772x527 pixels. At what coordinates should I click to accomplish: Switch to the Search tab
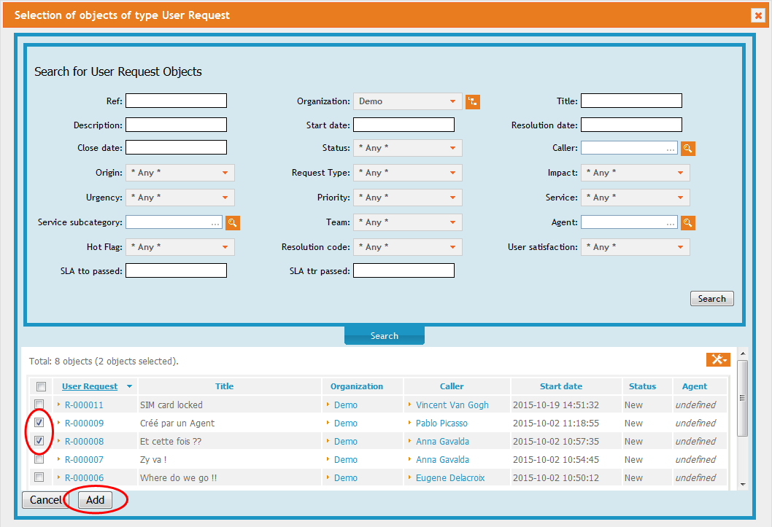click(x=384, y=335)
